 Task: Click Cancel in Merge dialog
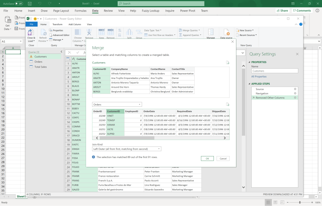223,158
